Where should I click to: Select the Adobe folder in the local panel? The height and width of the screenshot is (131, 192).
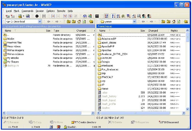[9, 39]
